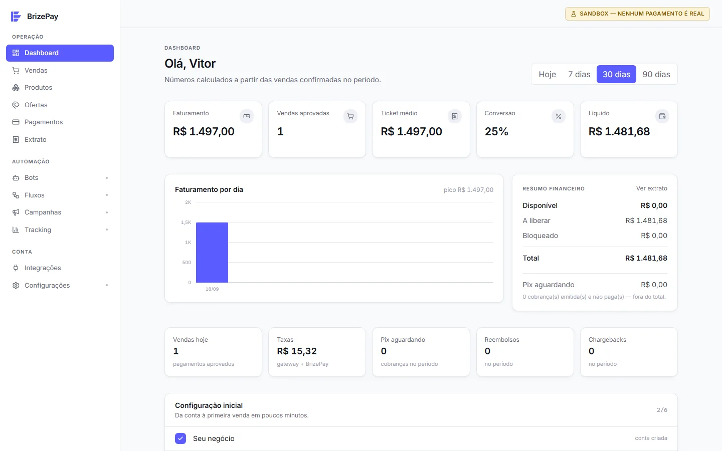Click the Campanhas megaphone icon in sidebar

(x=16, y=212)
